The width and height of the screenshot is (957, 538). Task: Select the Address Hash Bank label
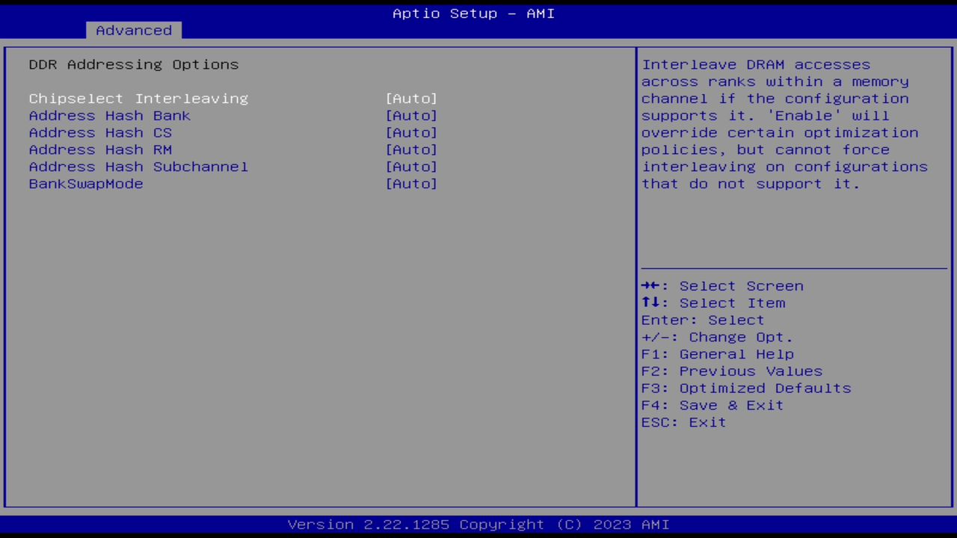pos(110,116)
